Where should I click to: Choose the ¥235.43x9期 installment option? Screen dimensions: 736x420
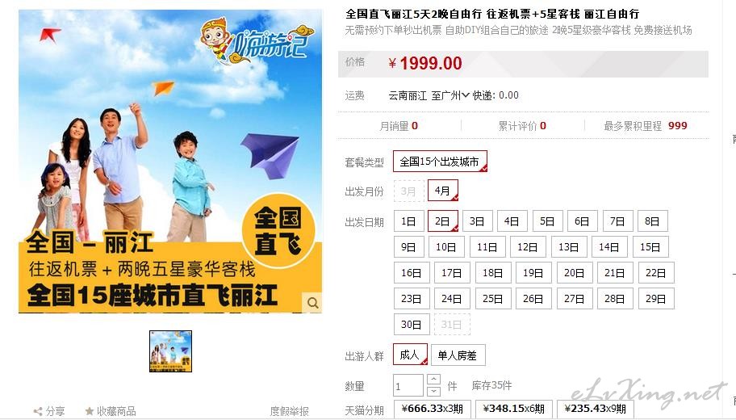coord(596,409)
